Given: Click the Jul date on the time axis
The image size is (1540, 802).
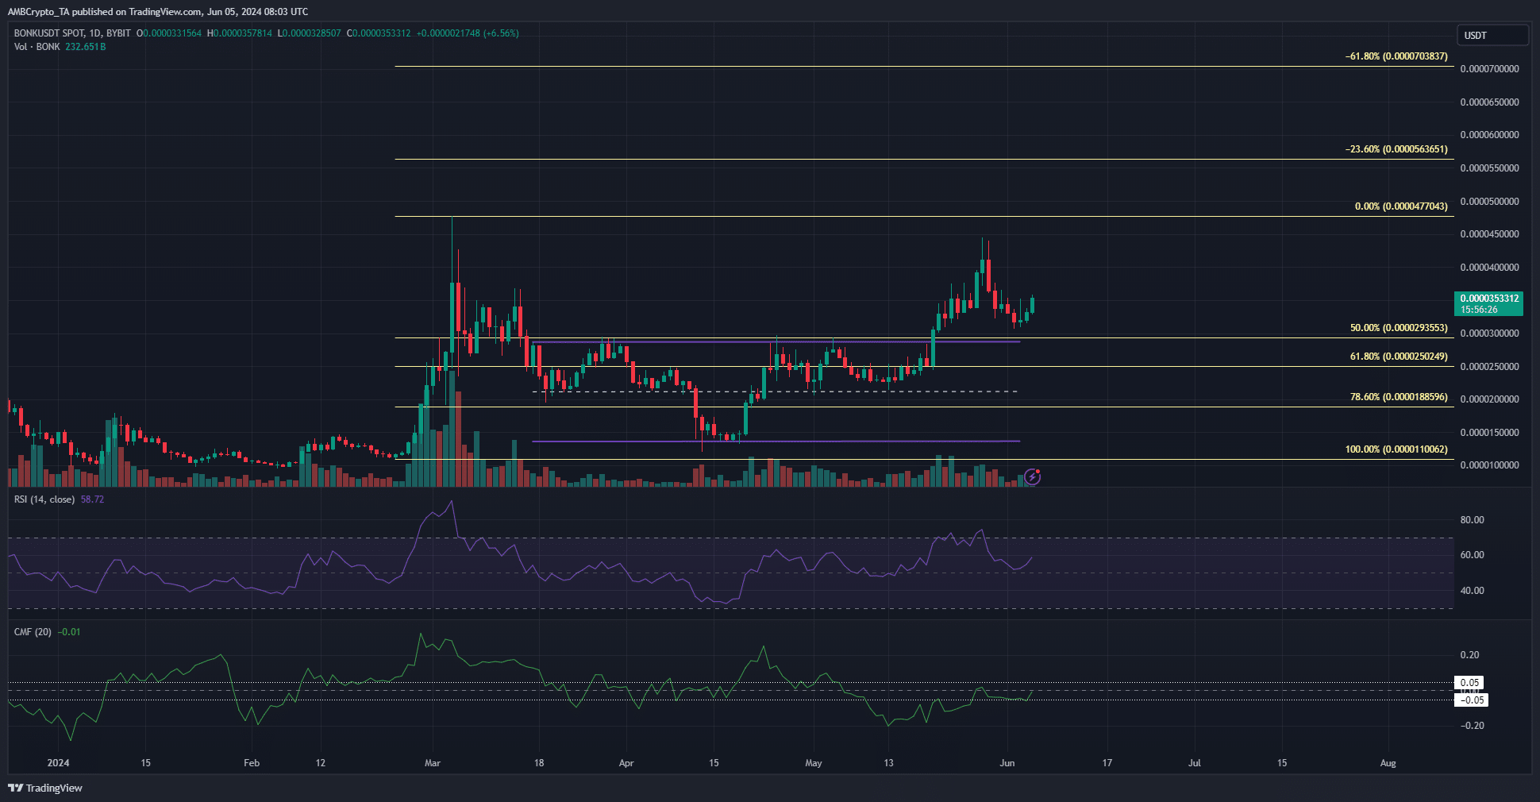Looking at the screenshot, I should [1195, 763].
